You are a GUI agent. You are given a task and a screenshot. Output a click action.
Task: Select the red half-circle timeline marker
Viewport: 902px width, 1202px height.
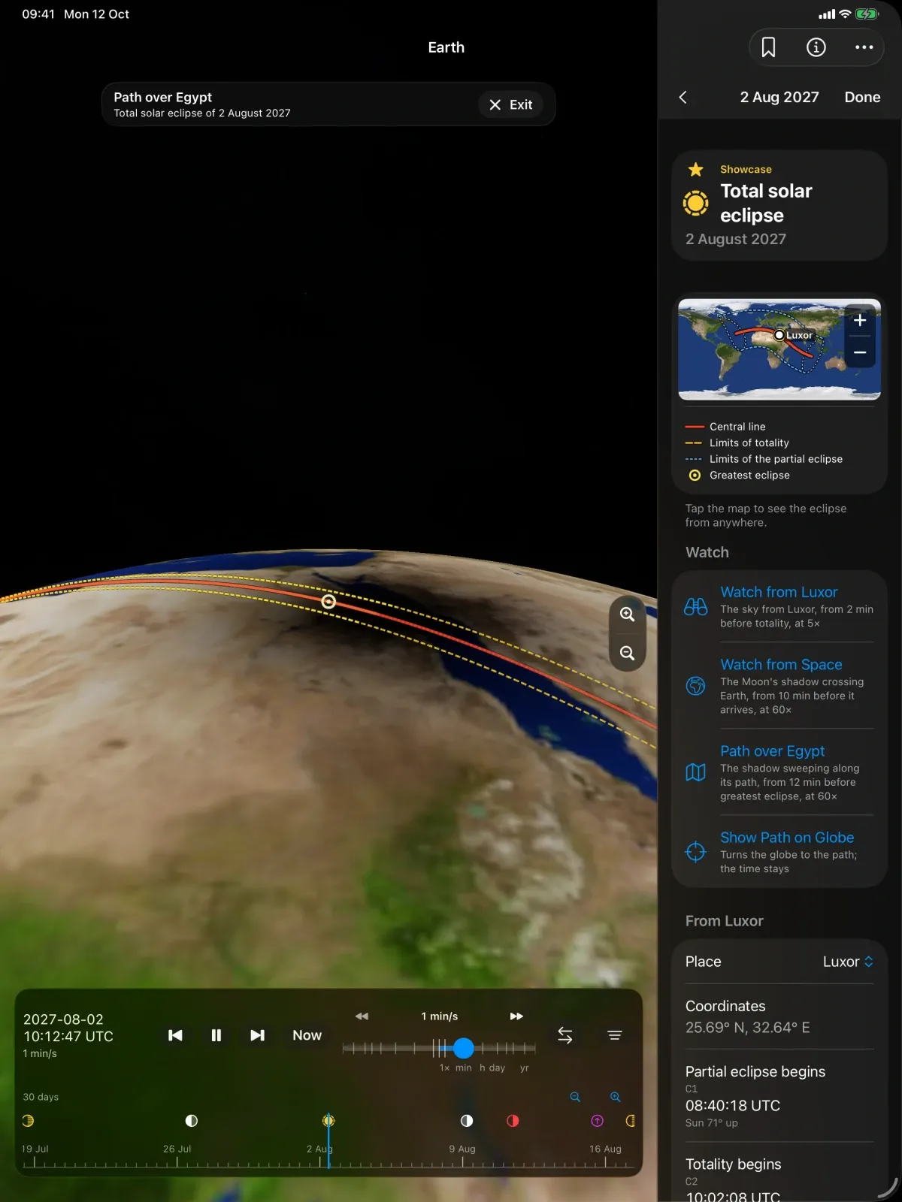coord(513,1120)
